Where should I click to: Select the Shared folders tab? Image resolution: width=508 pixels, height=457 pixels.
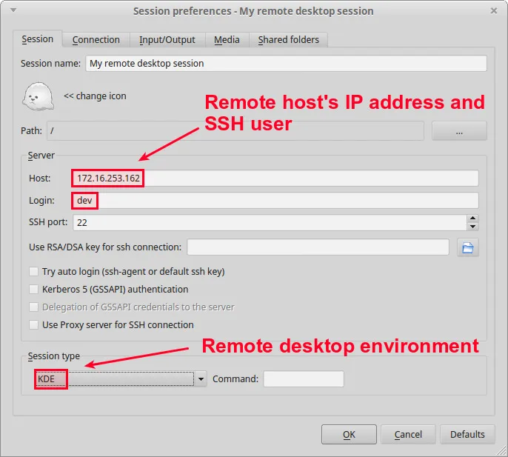(288, 40)
